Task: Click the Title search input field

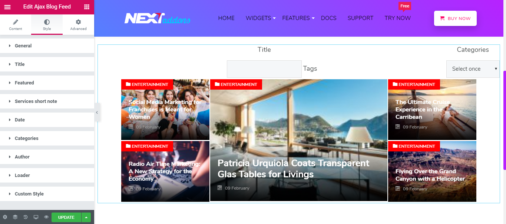Action: click(264, 69)
